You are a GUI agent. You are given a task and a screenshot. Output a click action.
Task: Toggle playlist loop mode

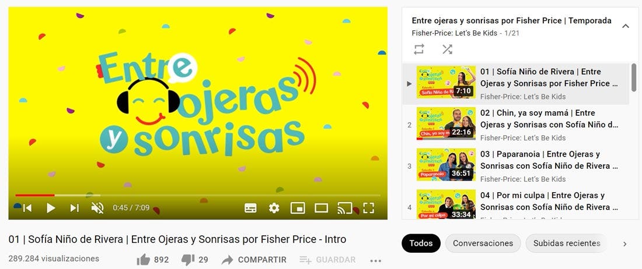[x=419, y=49]
